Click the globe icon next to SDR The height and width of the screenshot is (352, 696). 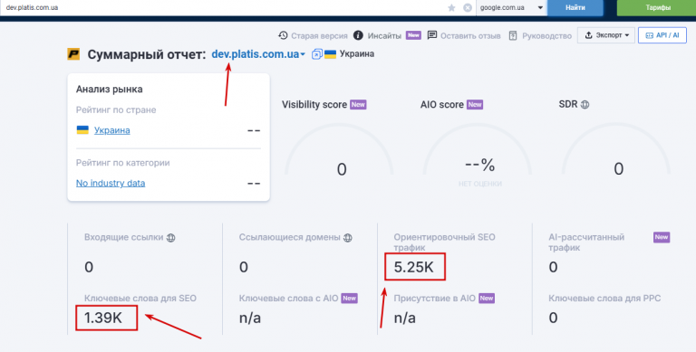pyautogui.click(x=585, y=105)
